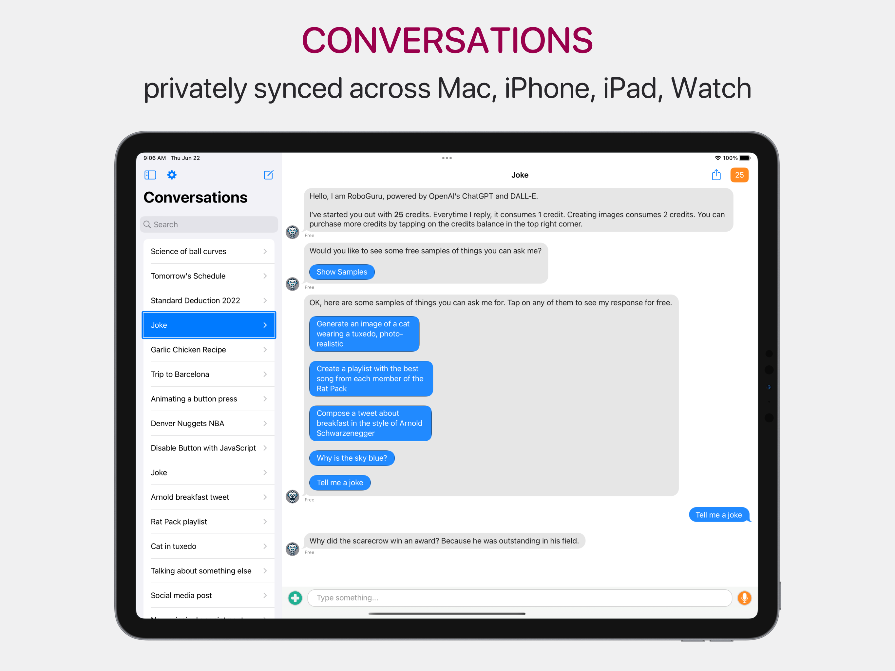The width and height of the screenshot is (895, 671).
Task: Tap the add attachment plus icon
Action: [295, 598]
